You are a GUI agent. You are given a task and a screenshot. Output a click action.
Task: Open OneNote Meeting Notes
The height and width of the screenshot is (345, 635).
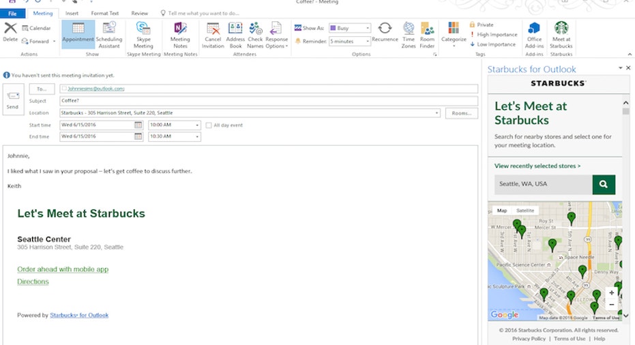(180, 35)
